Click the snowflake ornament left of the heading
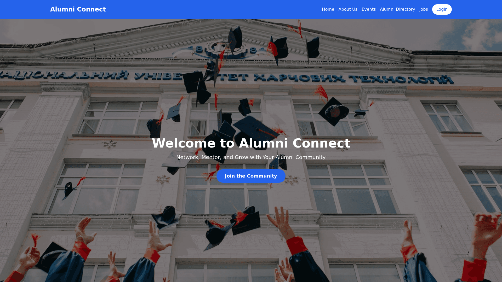The width and height of the screenshot is (502, 282). click(110, 144)
